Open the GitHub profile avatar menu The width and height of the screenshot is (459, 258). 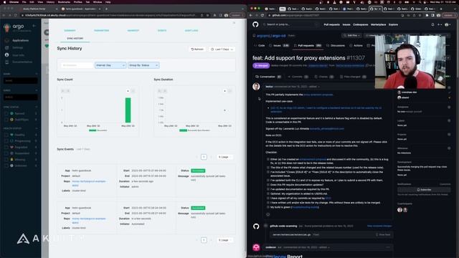tap(448, 24)
